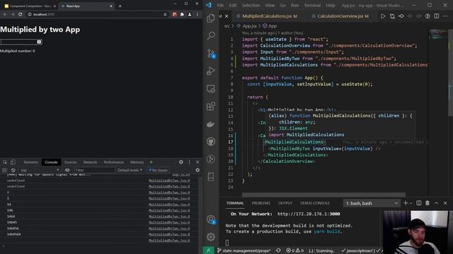Viewport: 453px width, 254px height.
Task: Open the Extensions view
Action: point(211,107)
